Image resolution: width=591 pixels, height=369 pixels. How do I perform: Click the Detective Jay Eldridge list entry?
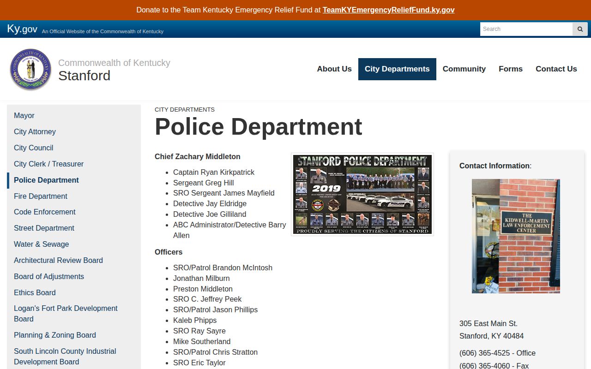[210, 204]
